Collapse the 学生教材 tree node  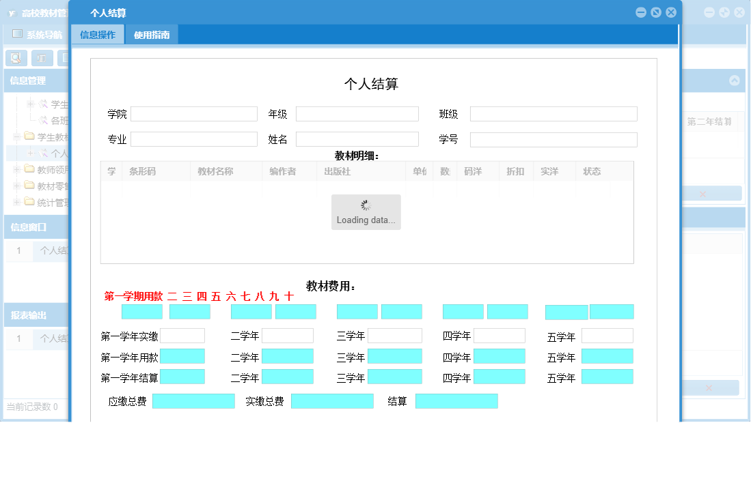point(16,136)
